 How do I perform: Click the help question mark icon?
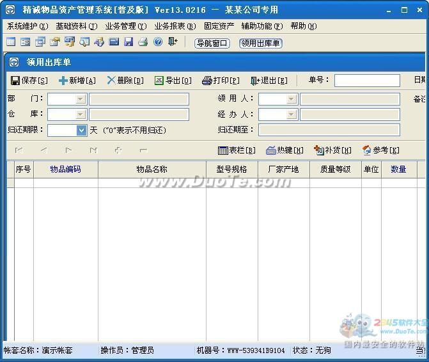(x=158, y=42)
